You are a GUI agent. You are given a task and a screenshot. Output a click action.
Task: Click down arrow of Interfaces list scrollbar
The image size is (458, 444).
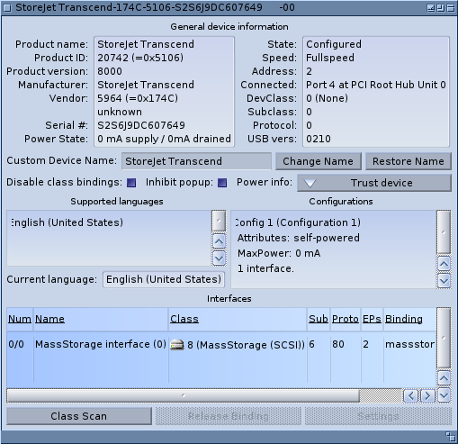tap(444, 395)
